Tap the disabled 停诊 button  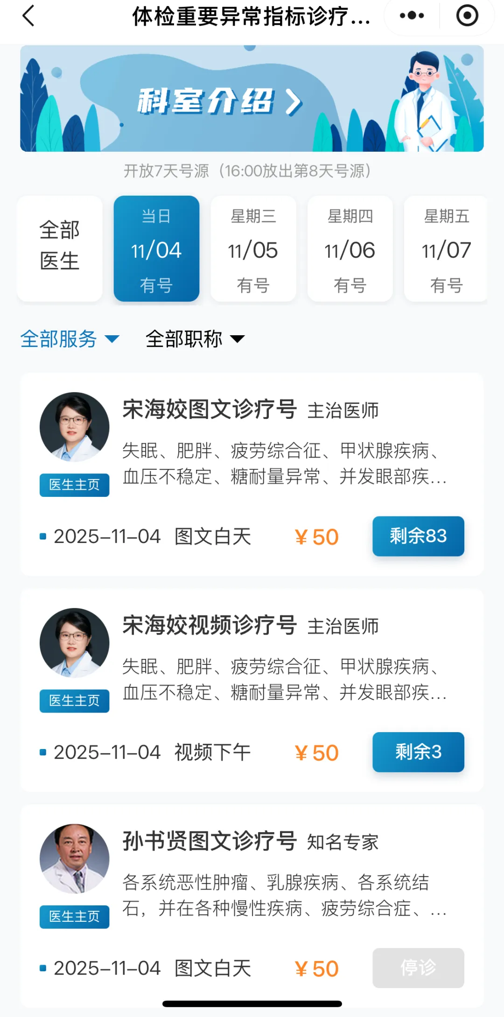click(x=418, y=968)
